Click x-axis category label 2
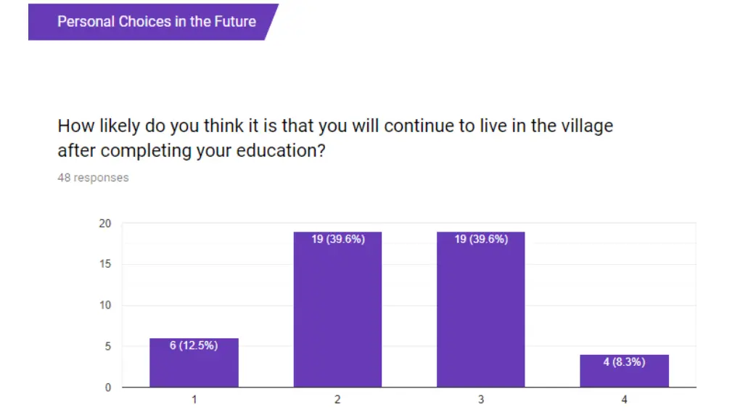The height and width of the screenshot is (418, 743). pos(337,400)
